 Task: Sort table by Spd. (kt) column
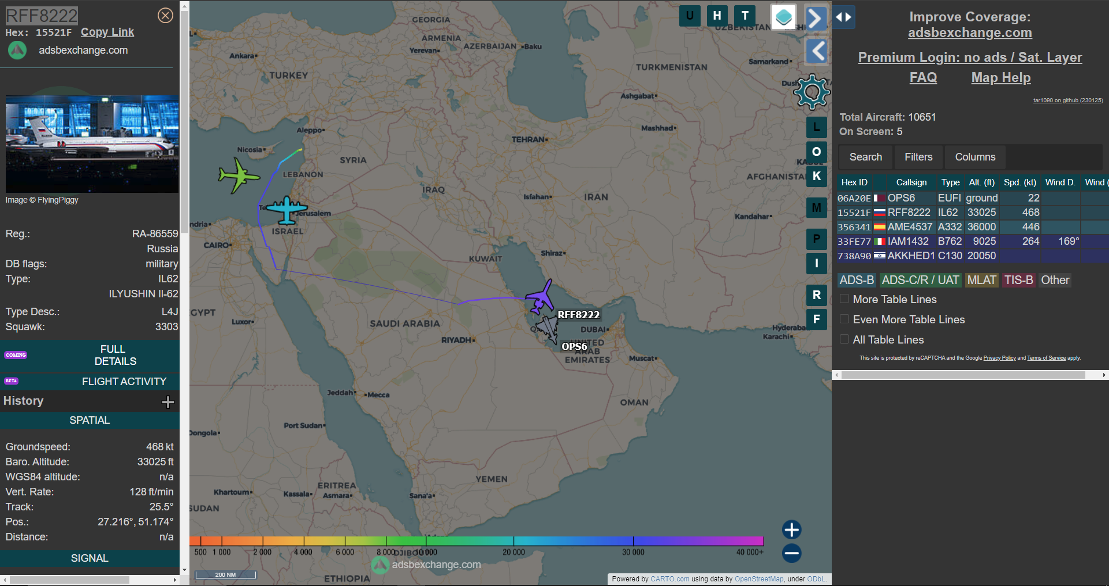pos(1020,182)
